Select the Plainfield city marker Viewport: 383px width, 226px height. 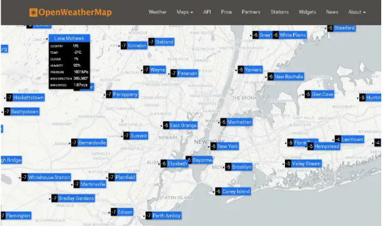point(122,177)
